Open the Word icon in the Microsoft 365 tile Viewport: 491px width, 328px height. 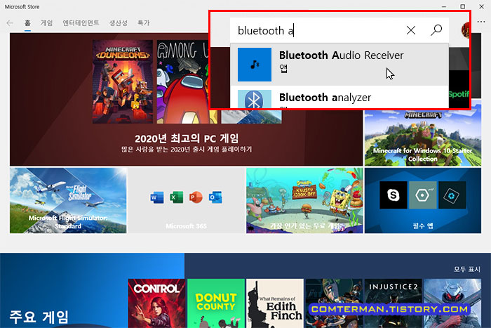(x=157, y=197)
